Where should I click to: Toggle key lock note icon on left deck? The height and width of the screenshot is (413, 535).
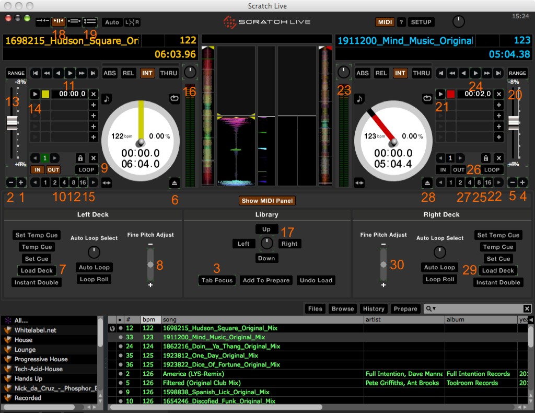click(x=107, y=98)
